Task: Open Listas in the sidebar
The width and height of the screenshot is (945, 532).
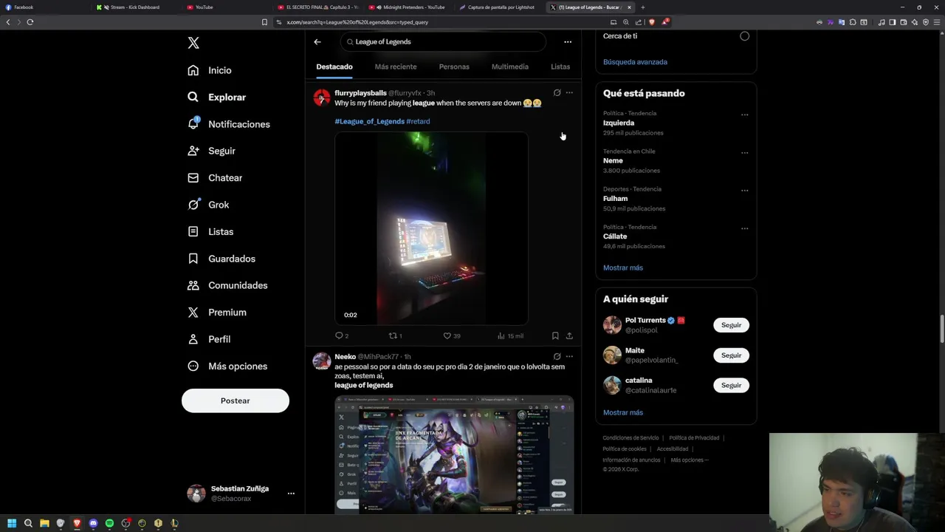Action: [x=210, y=231]
